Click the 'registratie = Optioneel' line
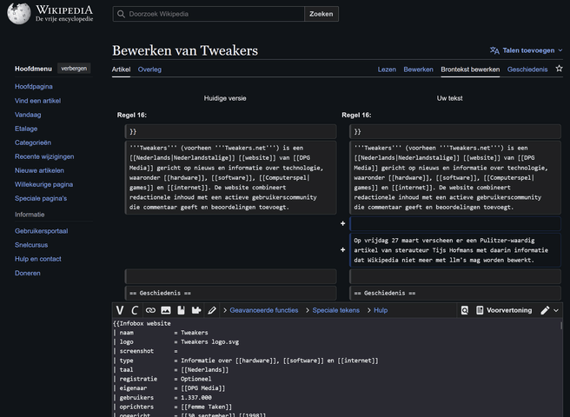 [x=162, y=379]
